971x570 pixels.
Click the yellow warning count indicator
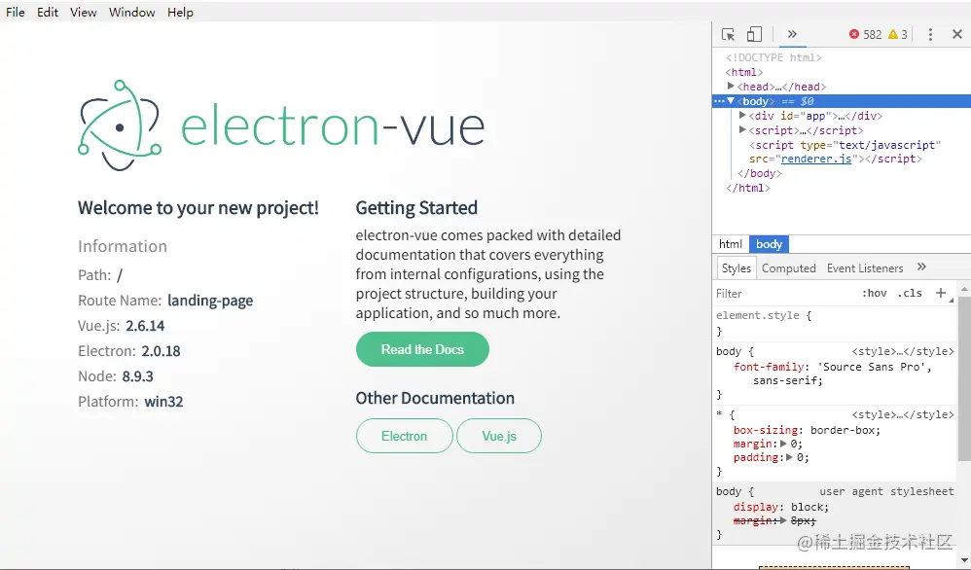point(898,35)
